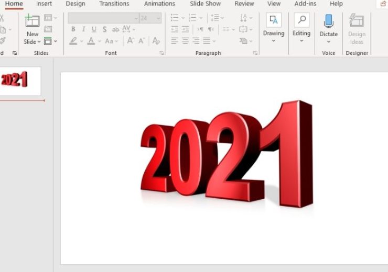Click the Numbering list icon
This screenshot has height=272, width=388.
click(x=192, y=18)
